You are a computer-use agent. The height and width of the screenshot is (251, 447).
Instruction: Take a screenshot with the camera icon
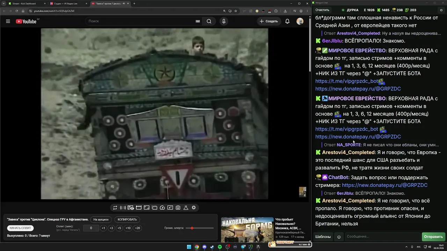click(x=178, y=208)
